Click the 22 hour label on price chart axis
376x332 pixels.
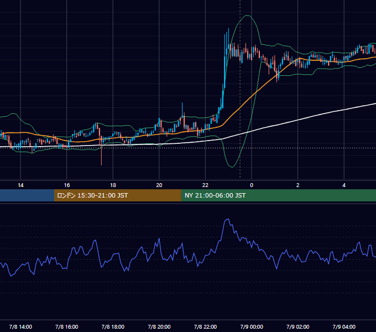(x=205, y=185)
